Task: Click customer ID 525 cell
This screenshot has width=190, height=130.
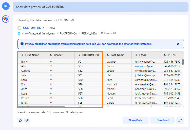Action: click(x=89, y=103)
